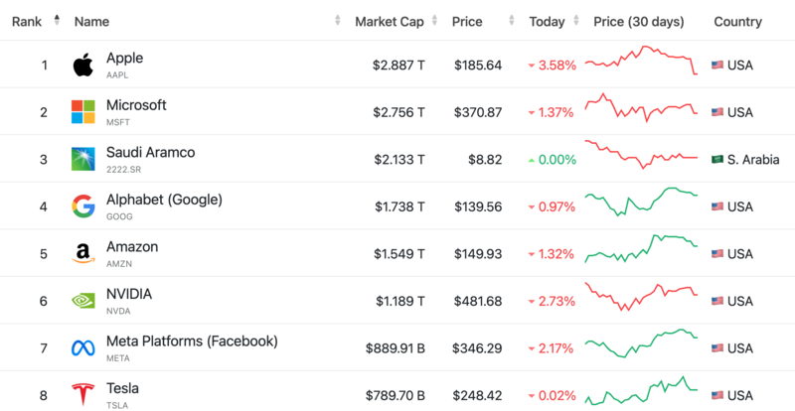This screenshot has width=795, height=411.
Task: Open the Meta Platforms (Facebook) link
Action: (192, 342)
